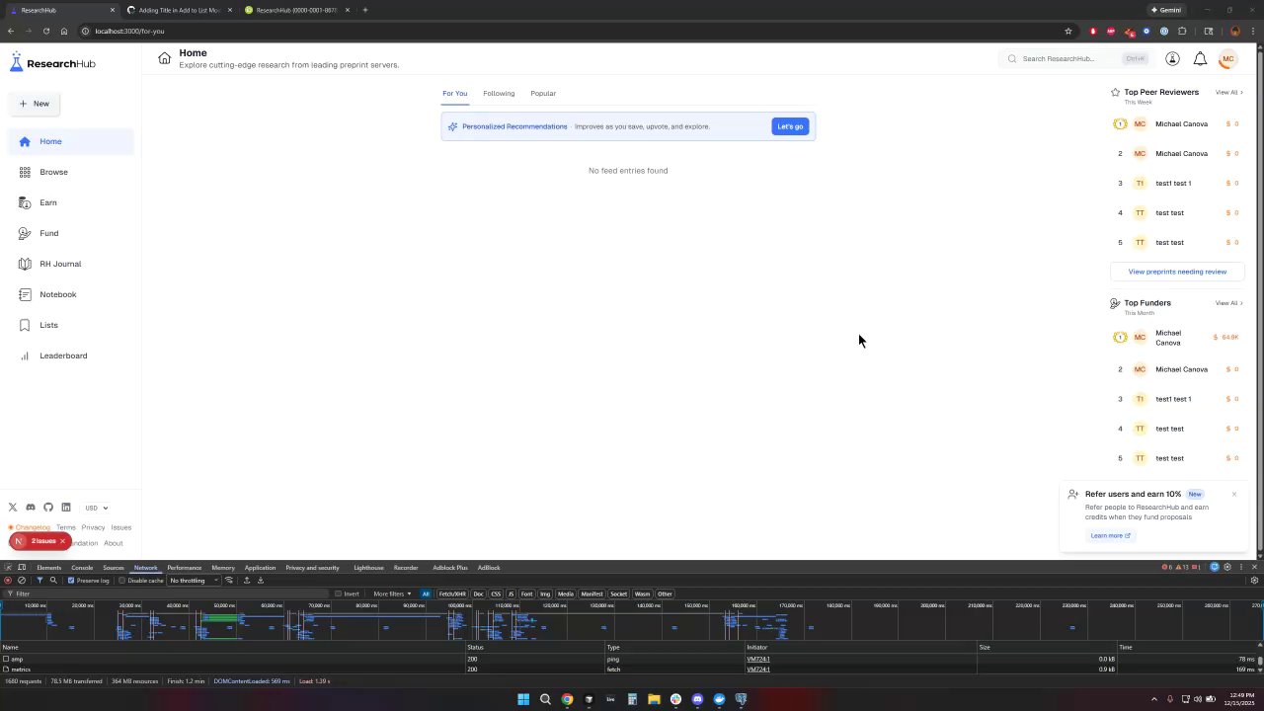The height and width of the screenshot is (711, 1264).
Task: Click the Export HAR download icon
Action: click(x=261, y=581)
